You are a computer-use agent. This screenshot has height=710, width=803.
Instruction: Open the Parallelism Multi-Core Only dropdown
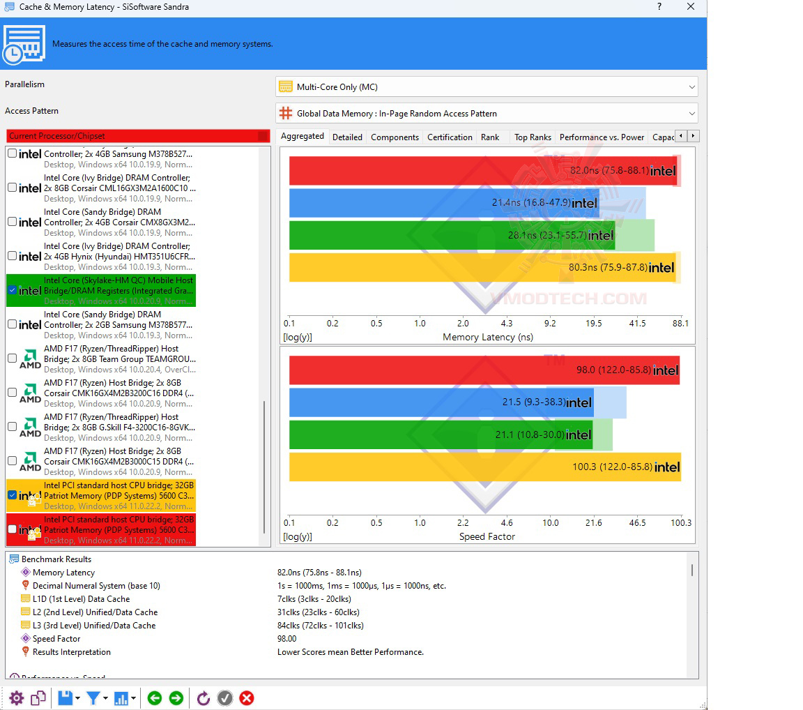[x=487, y=87]
